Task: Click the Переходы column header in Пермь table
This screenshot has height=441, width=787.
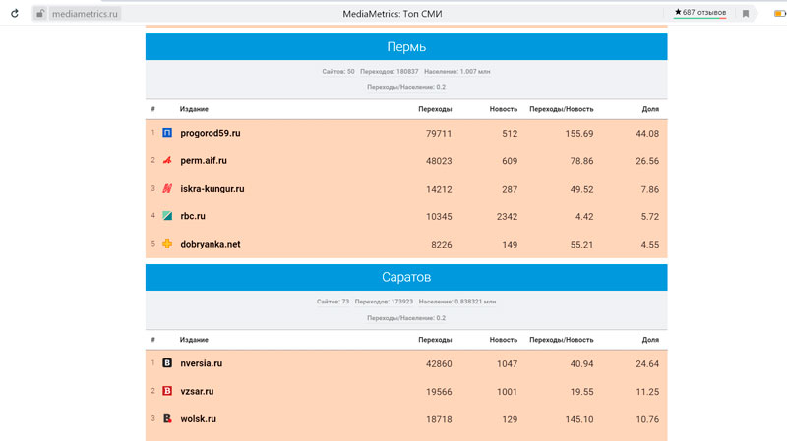Action: pos(434,108)
